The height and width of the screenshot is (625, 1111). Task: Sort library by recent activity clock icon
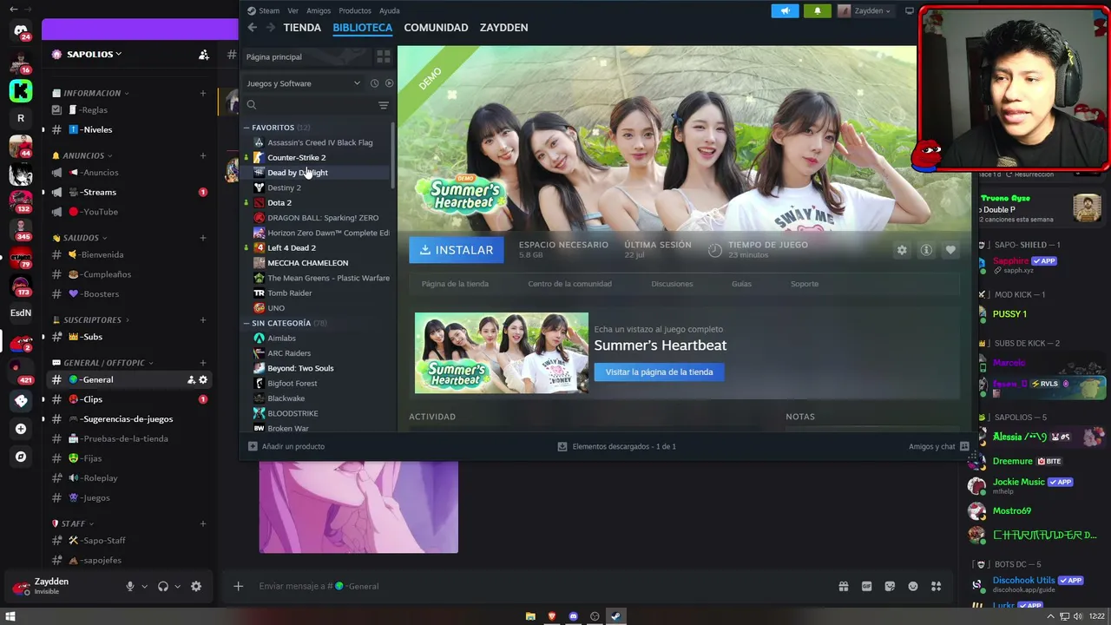pos(374,83)
